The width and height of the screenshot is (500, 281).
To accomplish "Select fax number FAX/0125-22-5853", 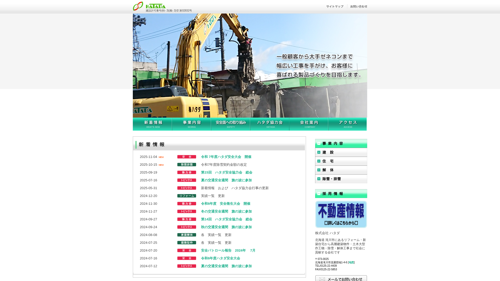I will [x=326, y=270].
